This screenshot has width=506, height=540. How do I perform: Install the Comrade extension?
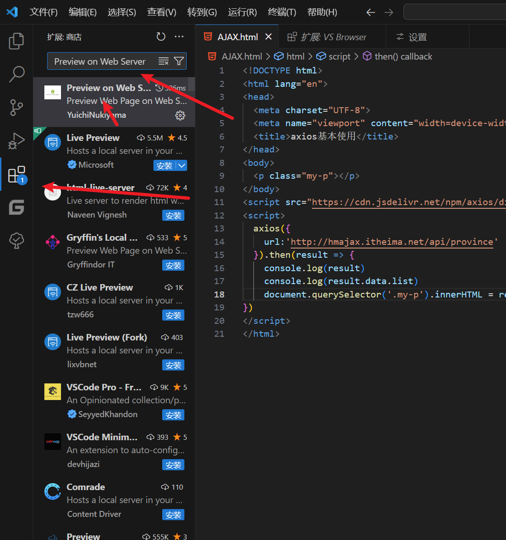pyautogui.click(x=173, y=515)
